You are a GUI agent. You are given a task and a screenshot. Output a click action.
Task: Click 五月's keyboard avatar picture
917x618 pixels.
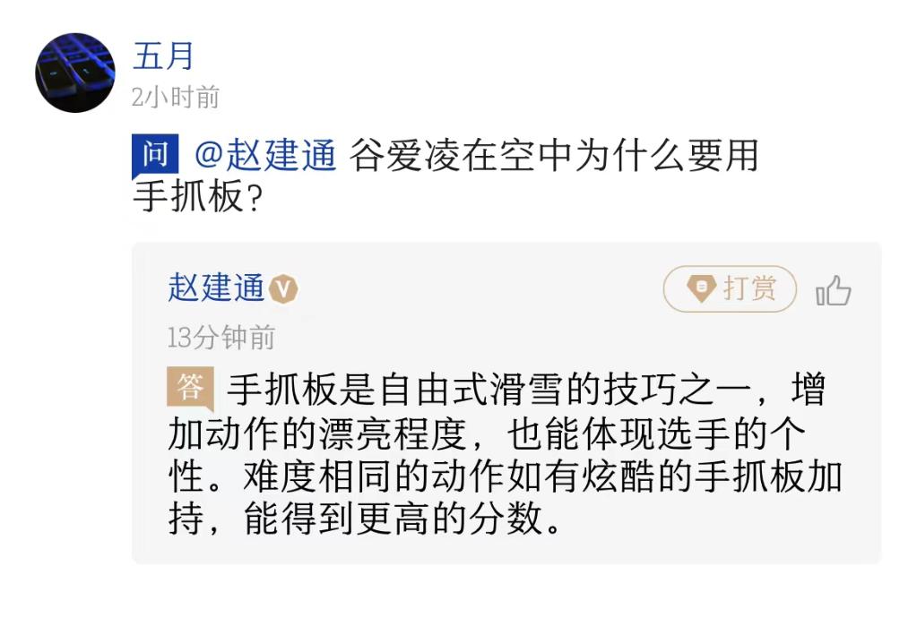(75, 73)
